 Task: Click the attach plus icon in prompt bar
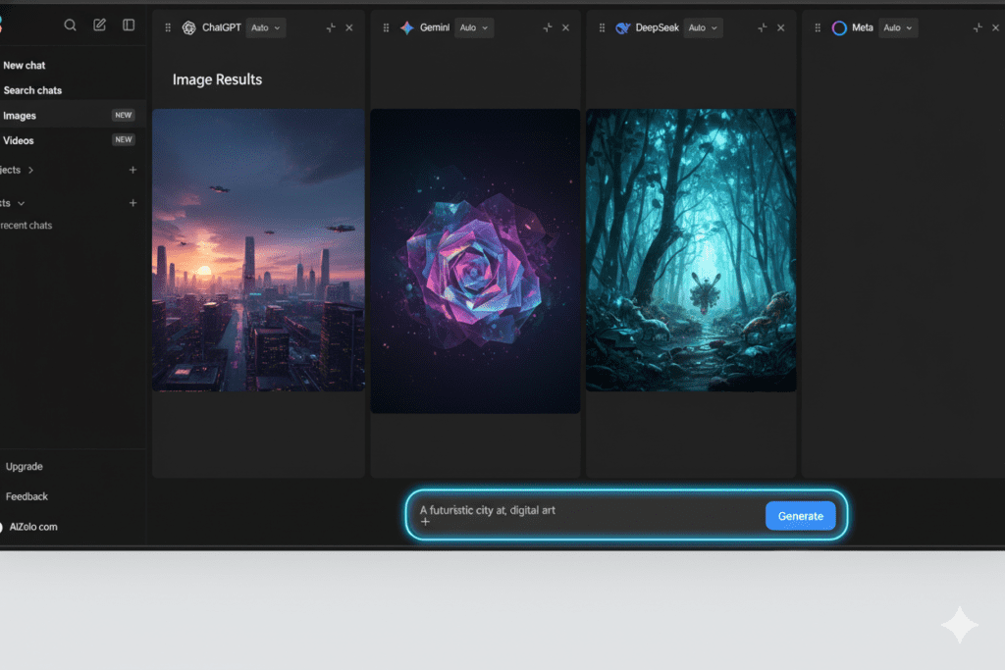pos(425,523)
